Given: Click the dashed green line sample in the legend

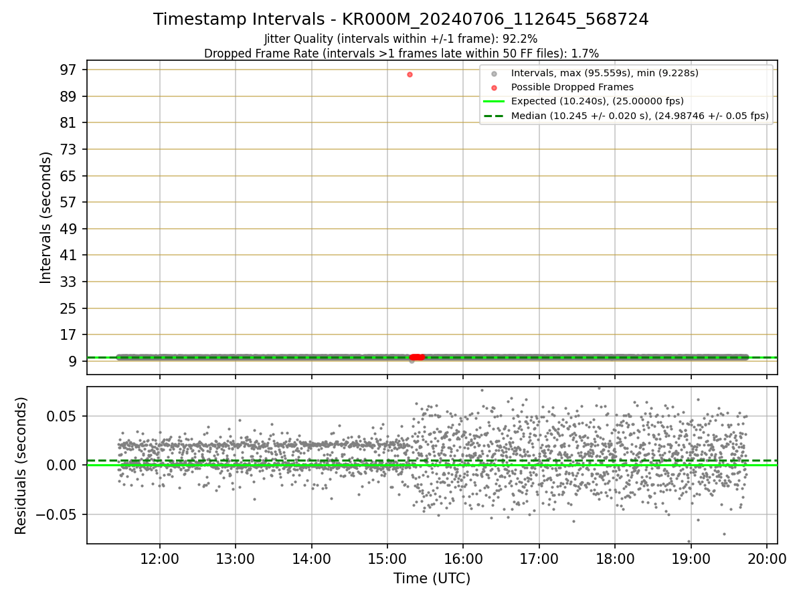Looking at the screenshot, I should [x=494, y=116].
